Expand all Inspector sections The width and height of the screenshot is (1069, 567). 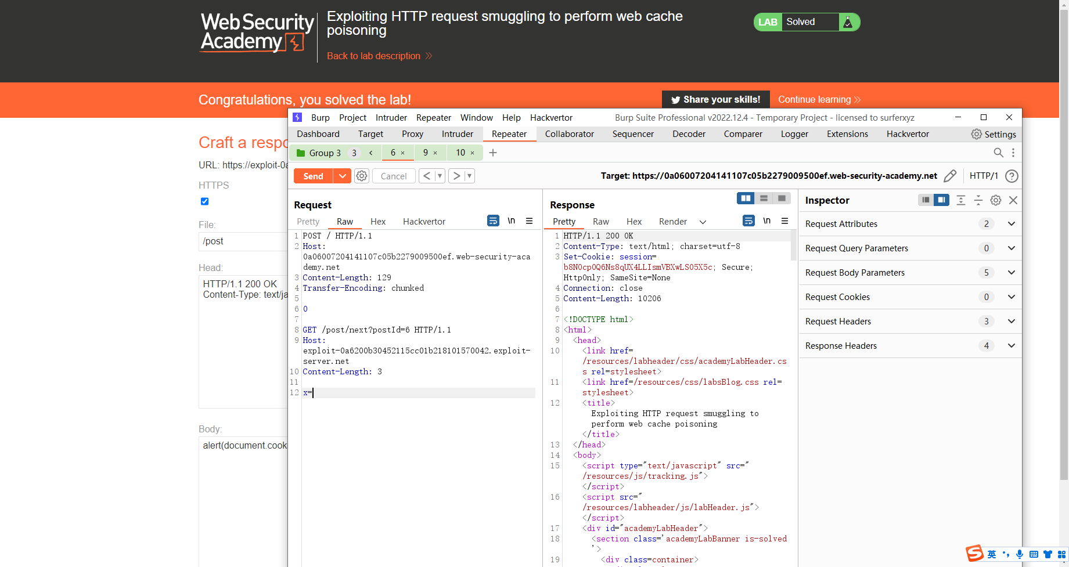tap(961, 200)
